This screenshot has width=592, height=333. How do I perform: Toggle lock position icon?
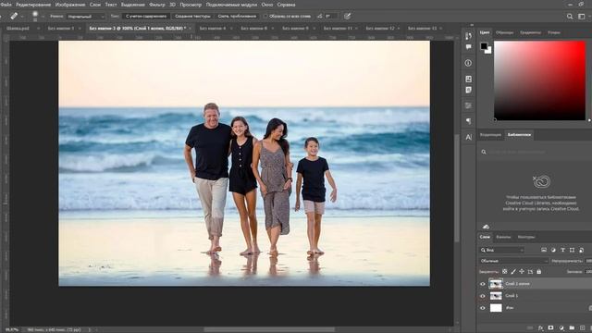point(522,271)
